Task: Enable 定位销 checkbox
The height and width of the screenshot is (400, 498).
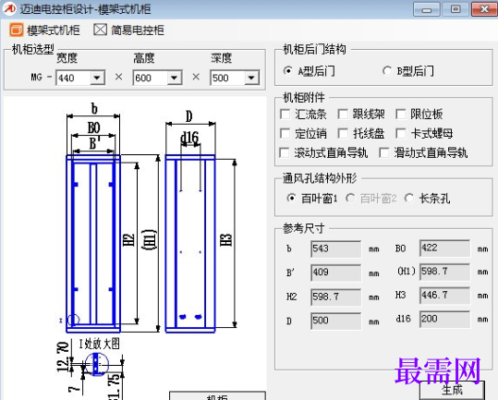Action: 285,133
